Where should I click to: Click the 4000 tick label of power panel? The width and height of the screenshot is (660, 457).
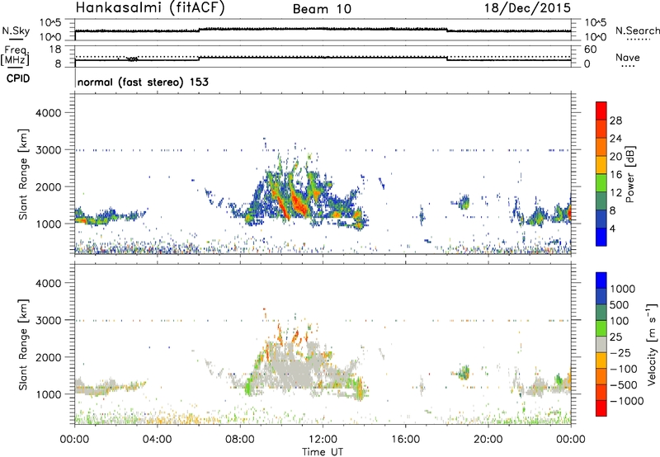pos(49,113)
